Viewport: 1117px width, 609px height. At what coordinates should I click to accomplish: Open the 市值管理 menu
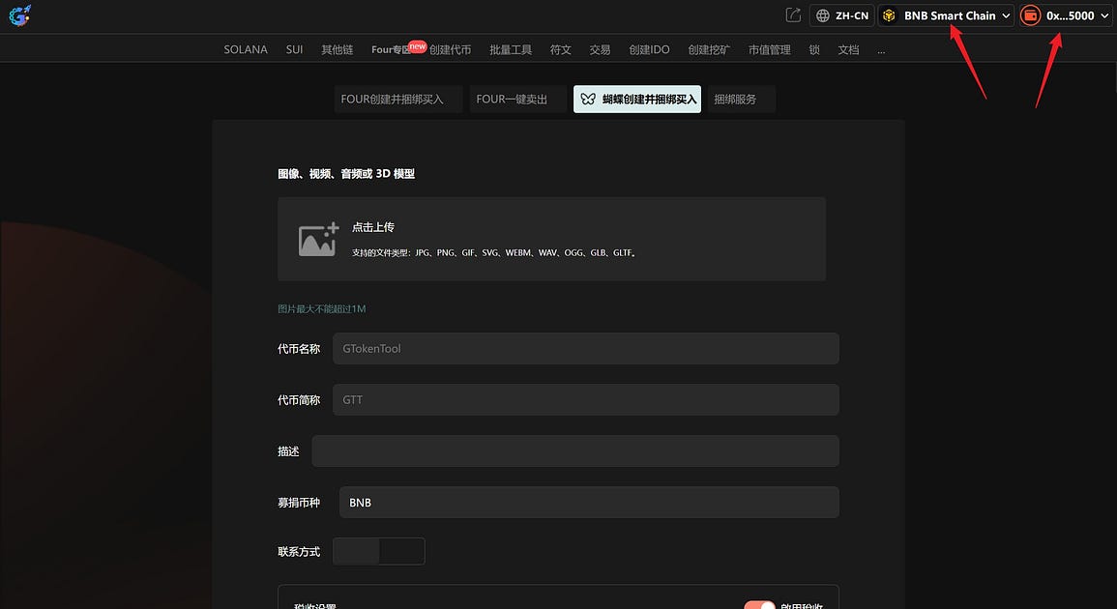(x=770, y=50)
